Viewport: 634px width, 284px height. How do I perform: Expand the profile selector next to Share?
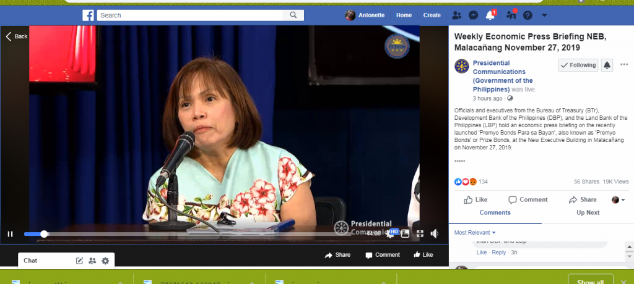(x=619, y=199)
